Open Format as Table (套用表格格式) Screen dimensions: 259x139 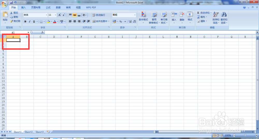(154, 18)
